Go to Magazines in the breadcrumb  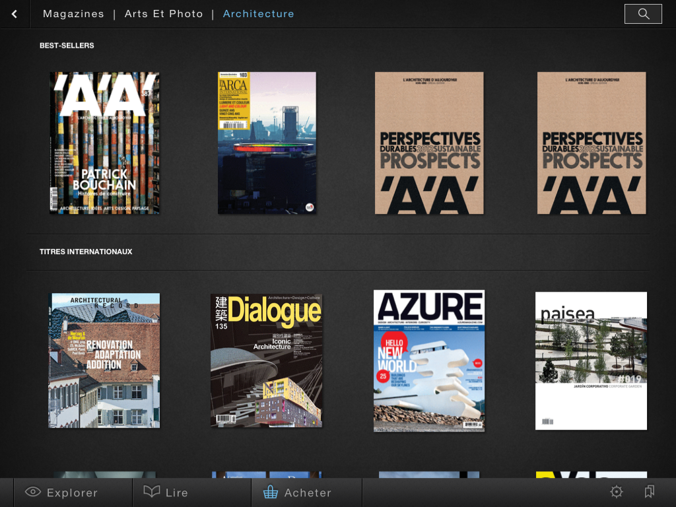(73, 14)
